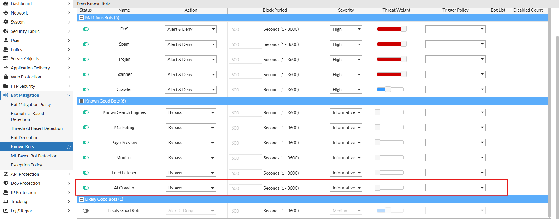The image size is (559, 219).
Task: Click the IP Protection icon
Action: pos(6,192)
